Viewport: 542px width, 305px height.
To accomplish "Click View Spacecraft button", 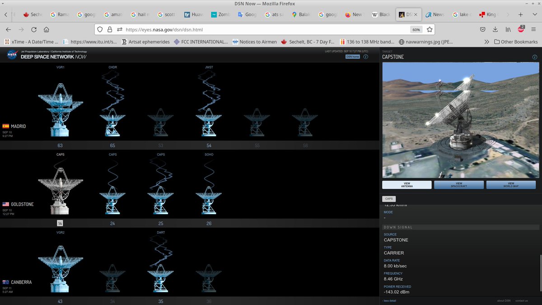I will click(x=459, y=185).
